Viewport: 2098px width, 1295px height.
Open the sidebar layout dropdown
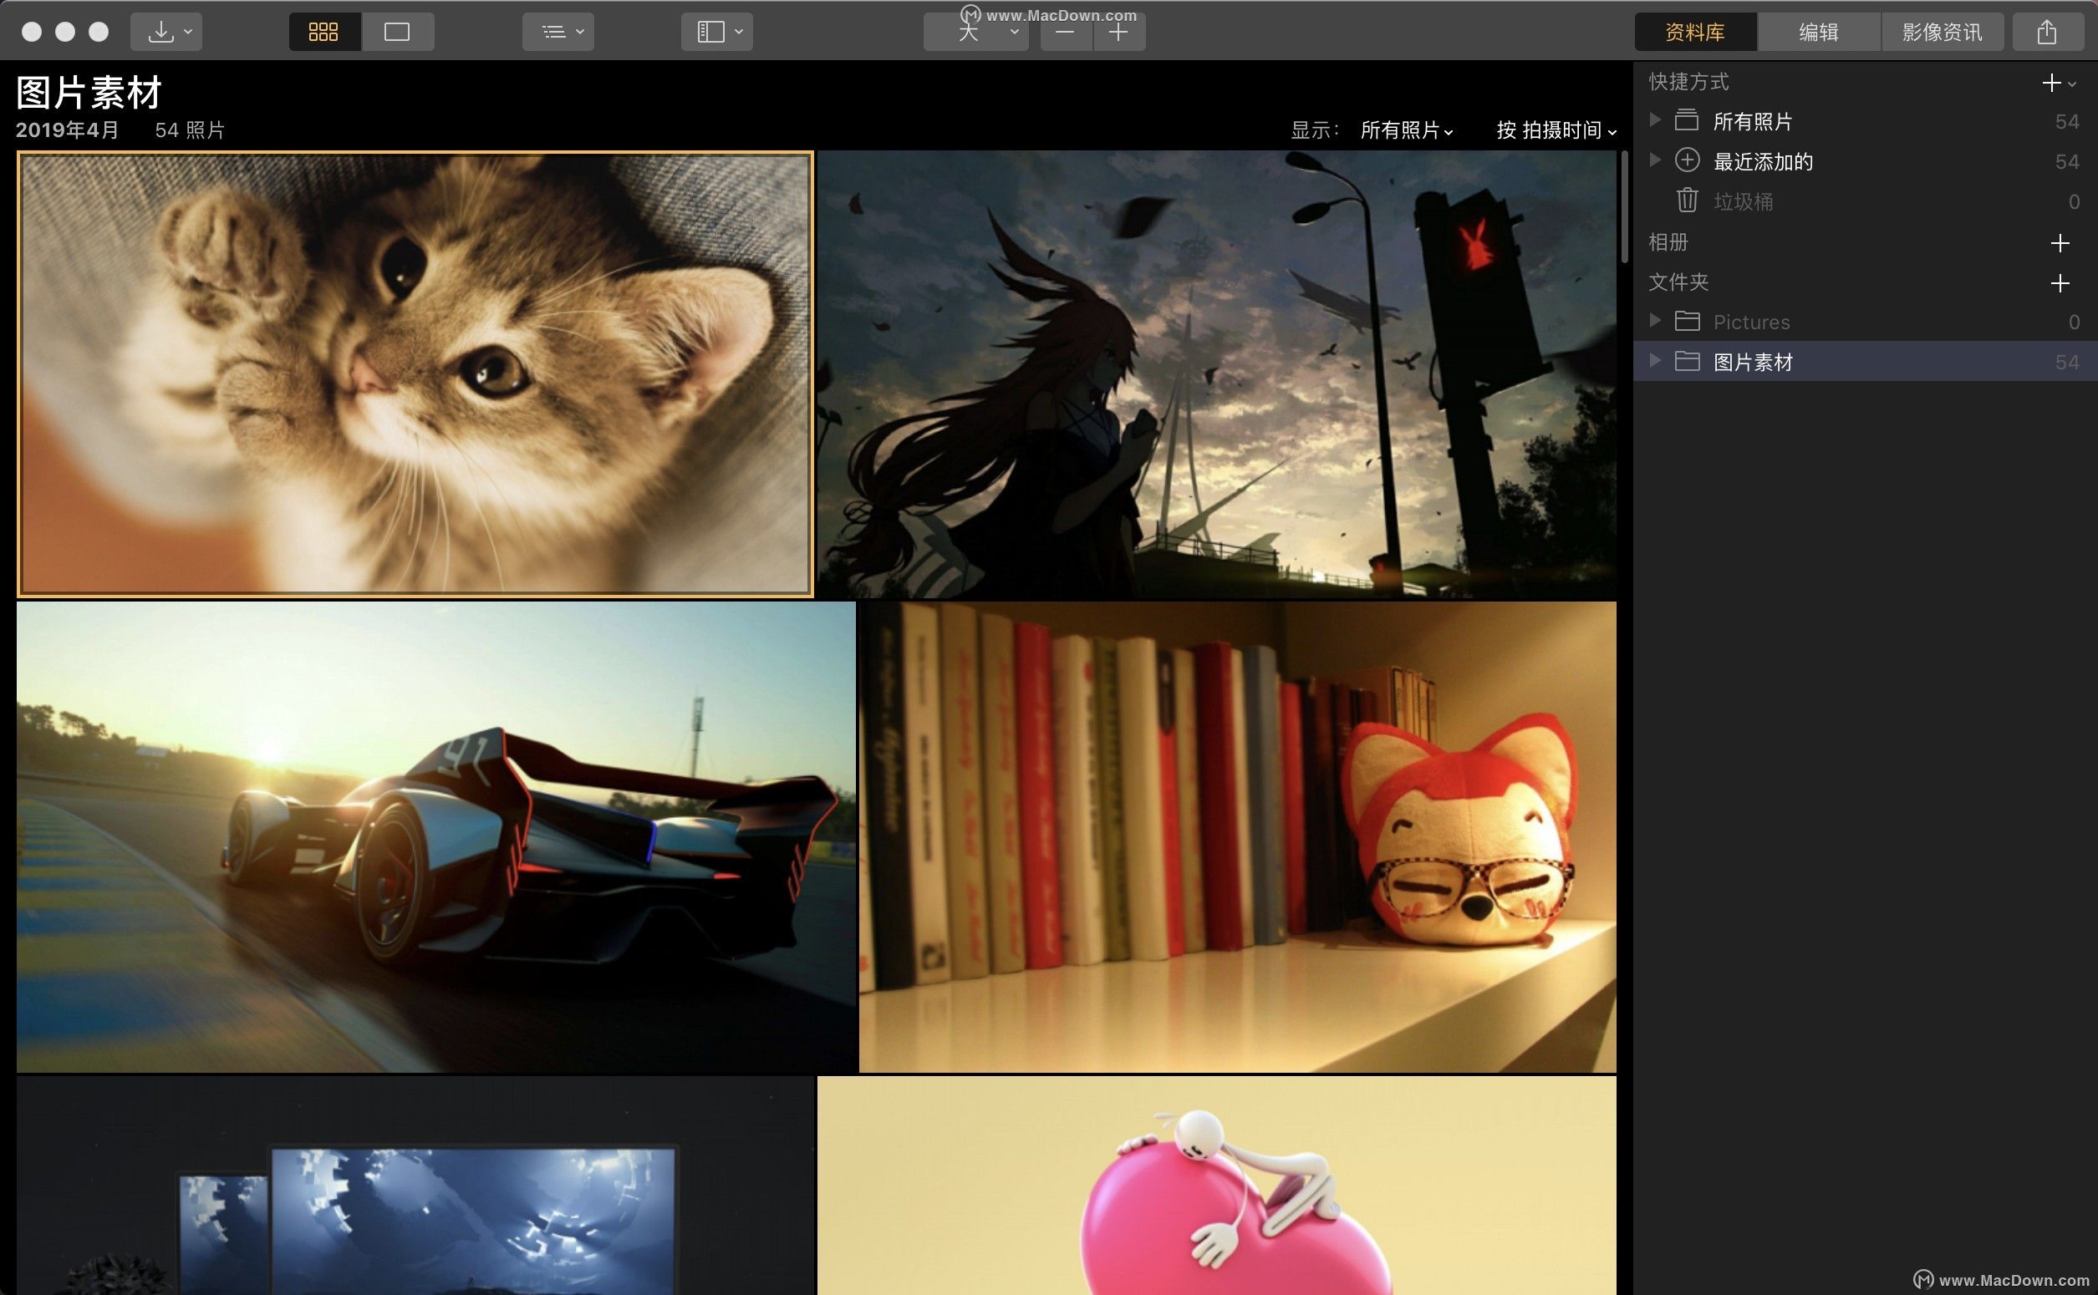coord(717,32)
